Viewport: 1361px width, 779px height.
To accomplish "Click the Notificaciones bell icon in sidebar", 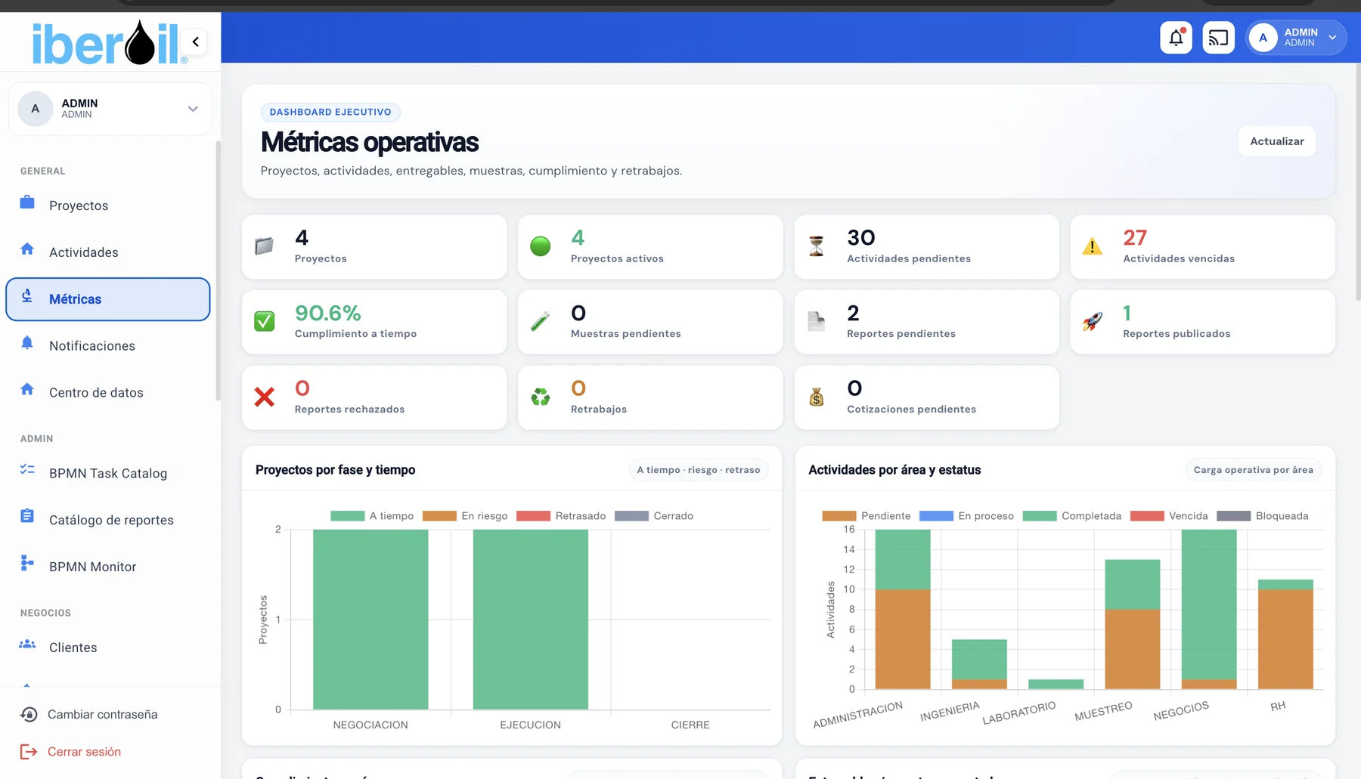I will 27,343.
